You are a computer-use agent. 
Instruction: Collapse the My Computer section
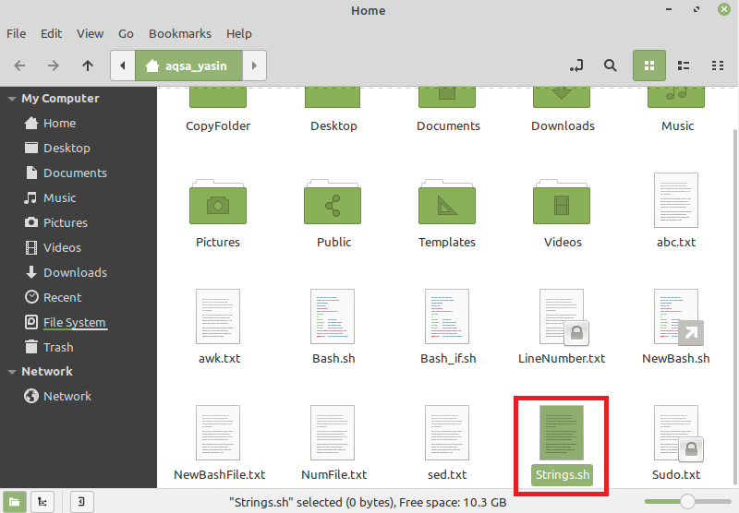pyautogui.click(x=12, y=99)
